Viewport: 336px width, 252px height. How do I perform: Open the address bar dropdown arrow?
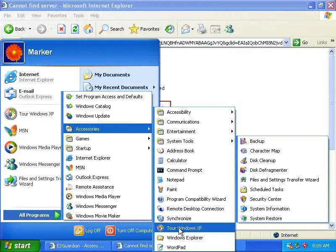[286, 42]
